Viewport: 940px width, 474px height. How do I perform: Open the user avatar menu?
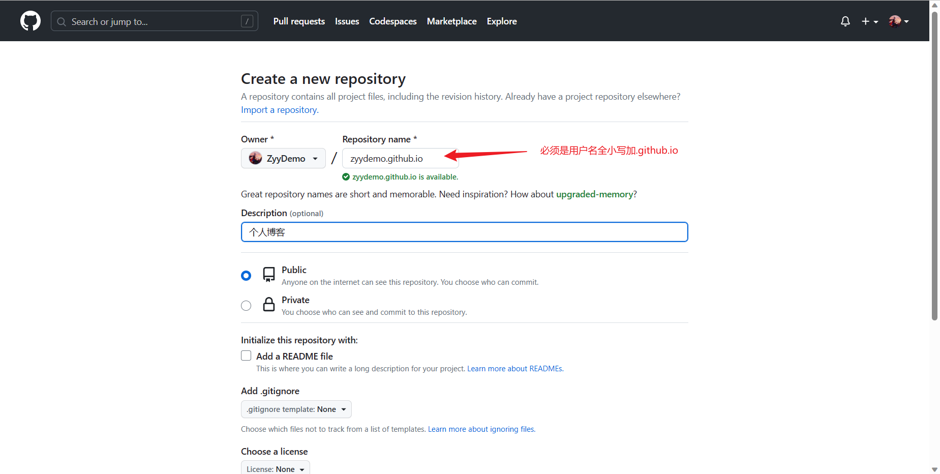(898, 21)
